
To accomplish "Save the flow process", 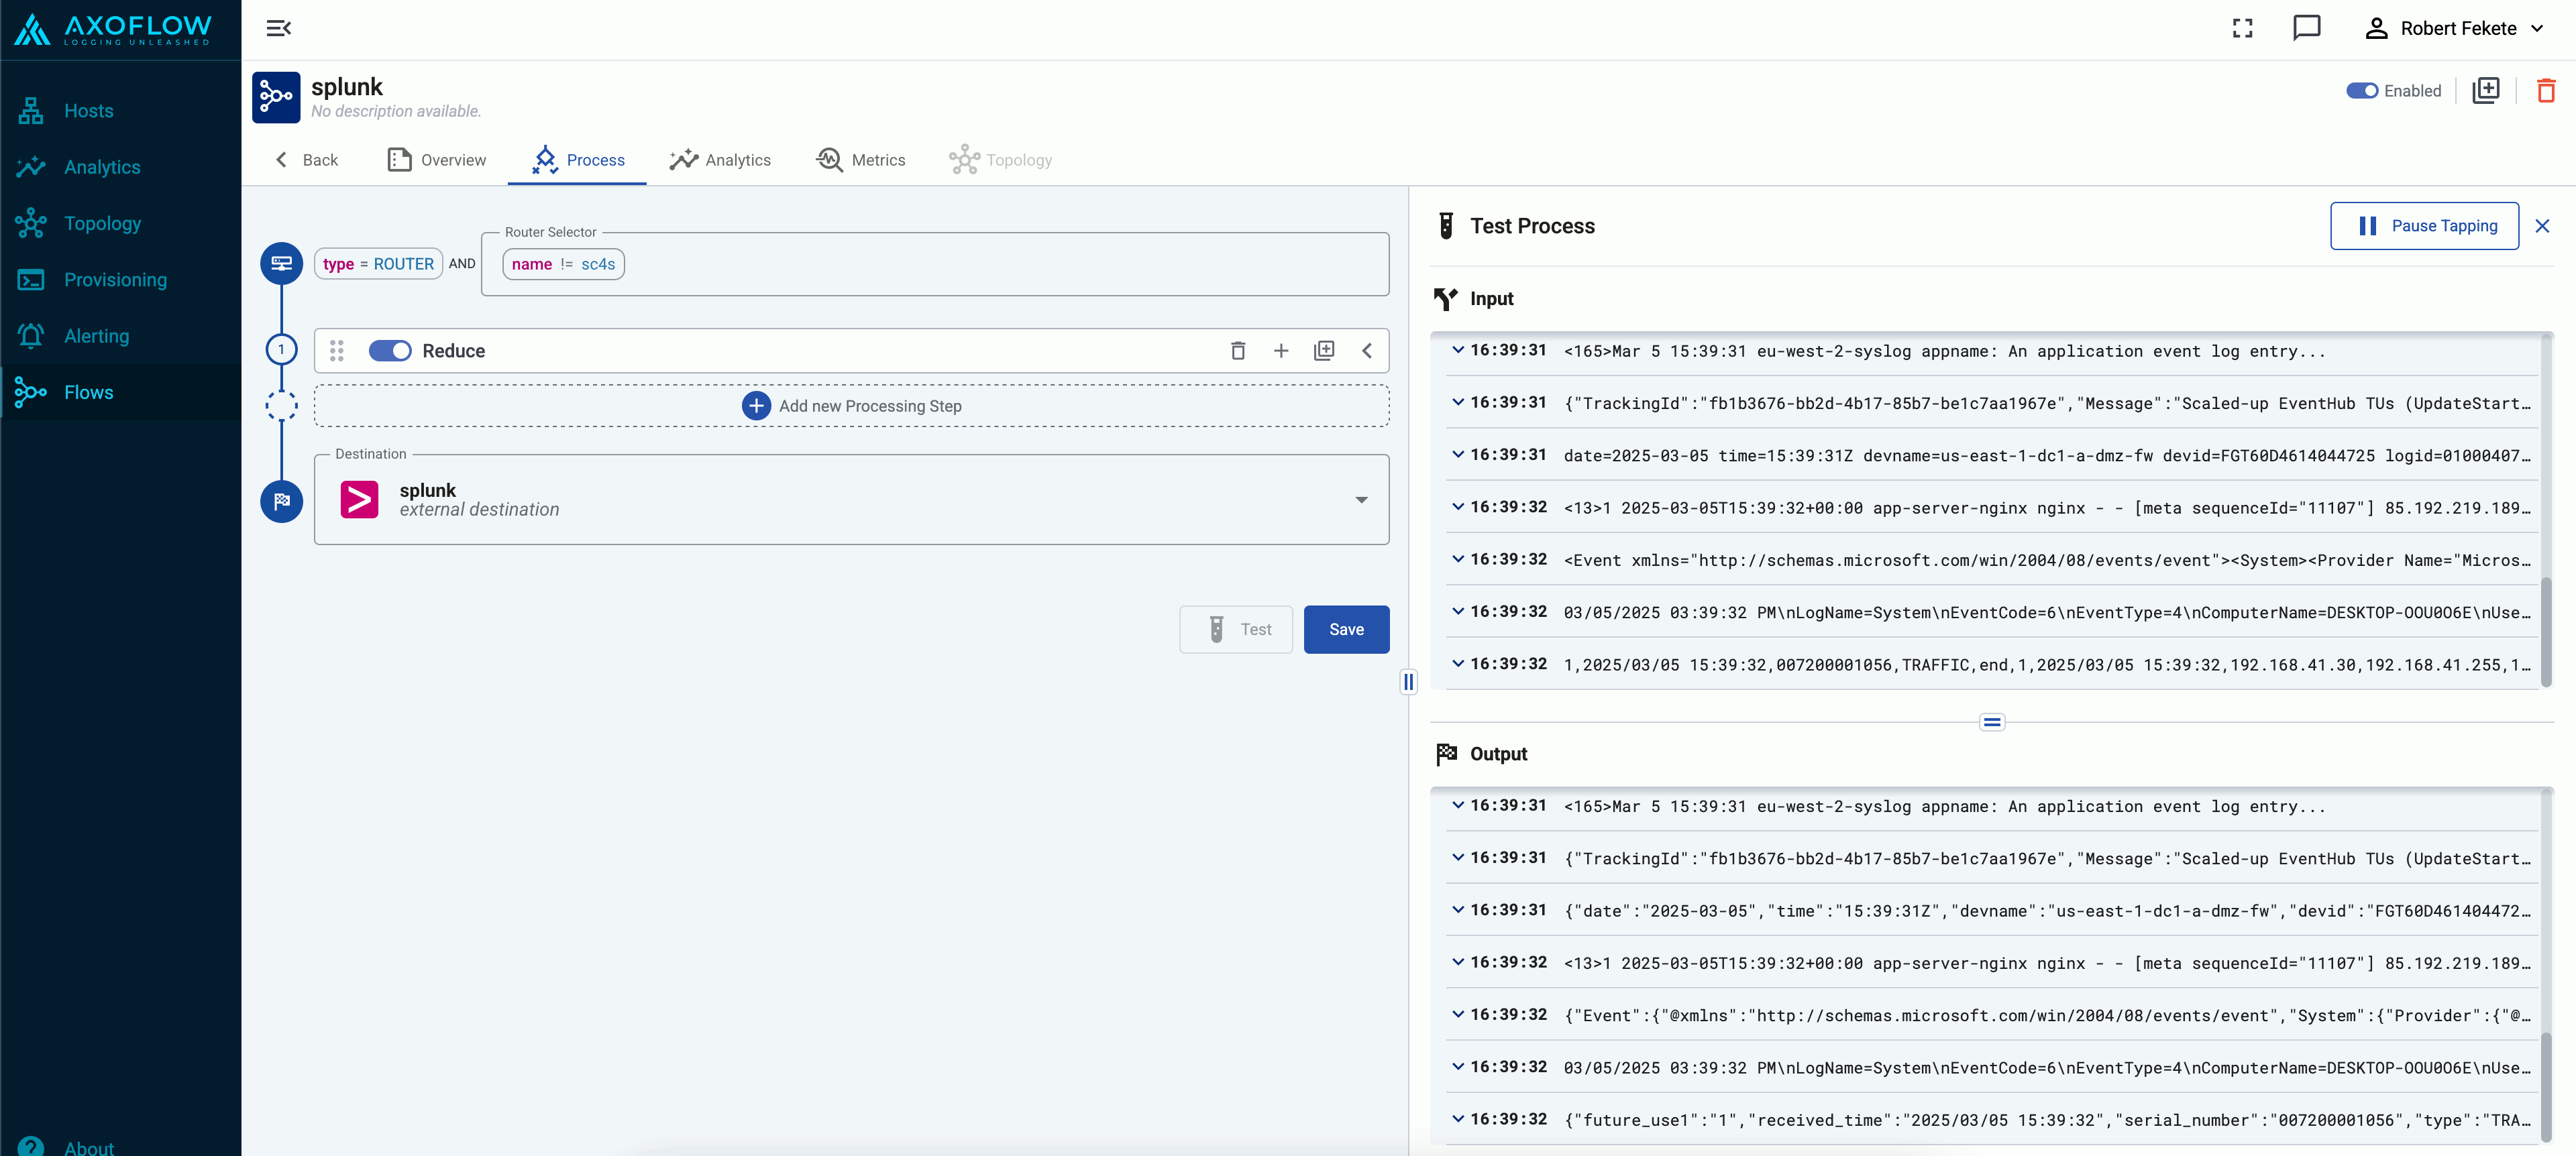I will coord(1346,630).
